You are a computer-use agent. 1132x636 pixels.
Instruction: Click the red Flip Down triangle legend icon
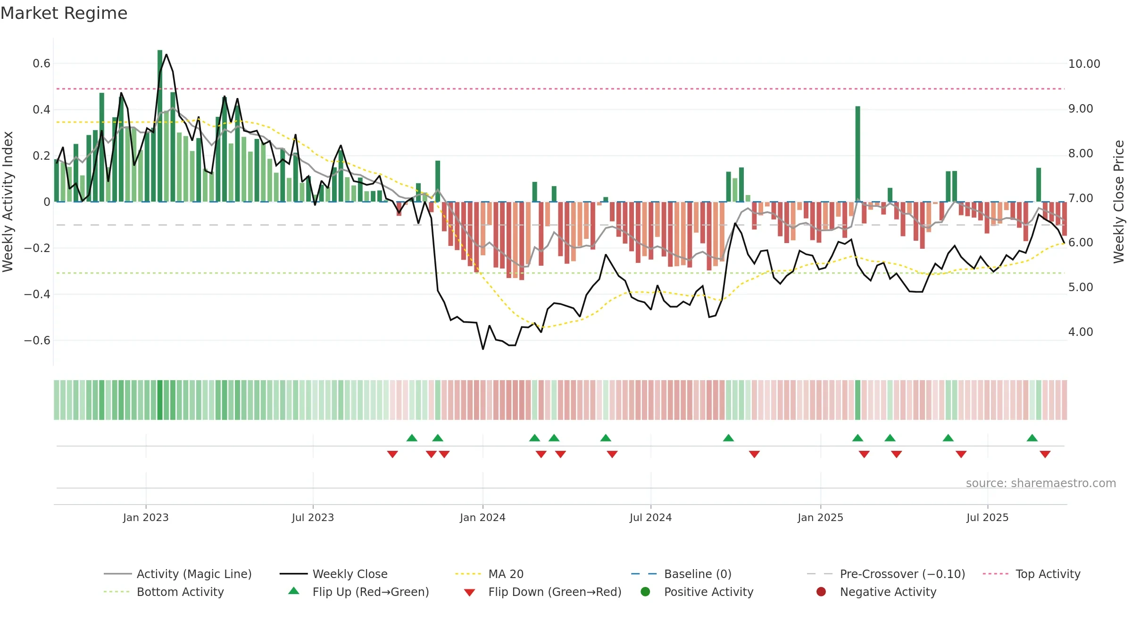coord(469,593)
